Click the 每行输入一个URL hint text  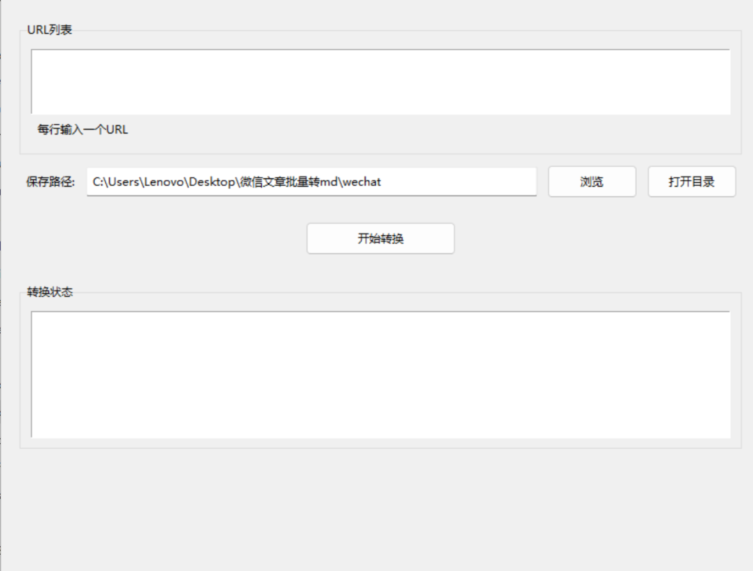click(82, 130)
